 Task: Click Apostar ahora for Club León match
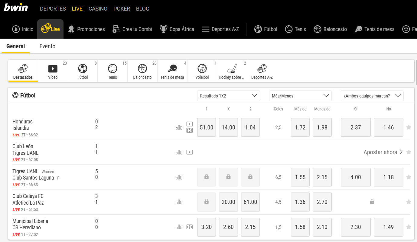[383, 152]
